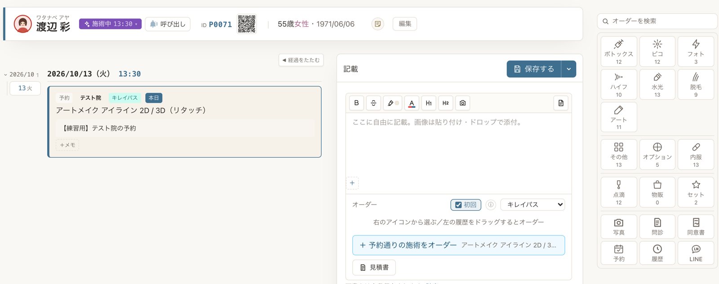Open the その他 order category
The height and width of the screenshot is (284, 719).
pyautogui.click(x=619, y=154)
